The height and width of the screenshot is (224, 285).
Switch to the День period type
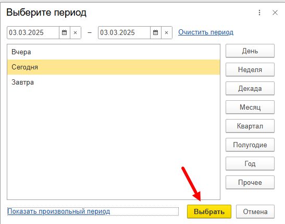pos(250,51)
